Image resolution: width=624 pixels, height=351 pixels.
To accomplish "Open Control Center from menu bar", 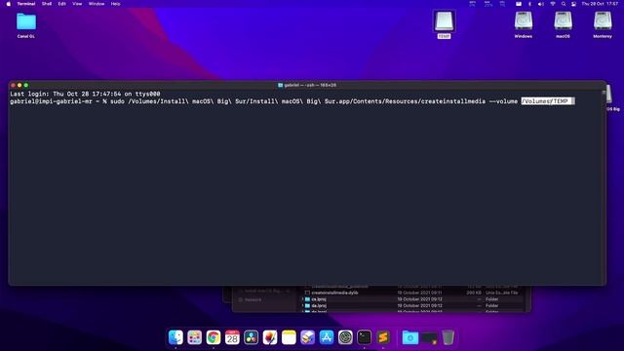I will [x=574, y=4].
